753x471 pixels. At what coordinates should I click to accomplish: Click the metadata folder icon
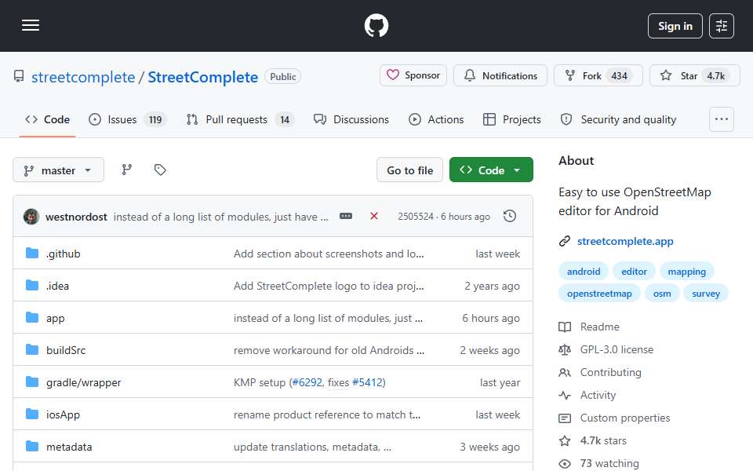pyautogui.click(x=32, y=447)
